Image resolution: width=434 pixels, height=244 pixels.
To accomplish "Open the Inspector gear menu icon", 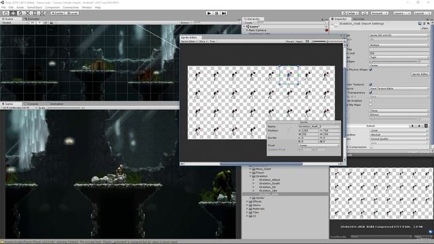I will pos(428,24).
